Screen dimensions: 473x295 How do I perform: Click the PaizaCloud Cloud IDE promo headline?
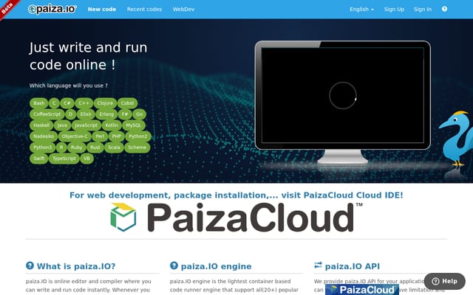tap(236, 195)
